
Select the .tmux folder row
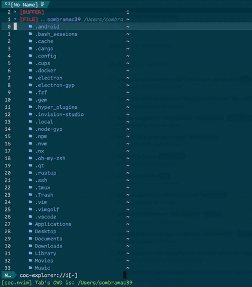pyautogui.click(x=63, y=187)
